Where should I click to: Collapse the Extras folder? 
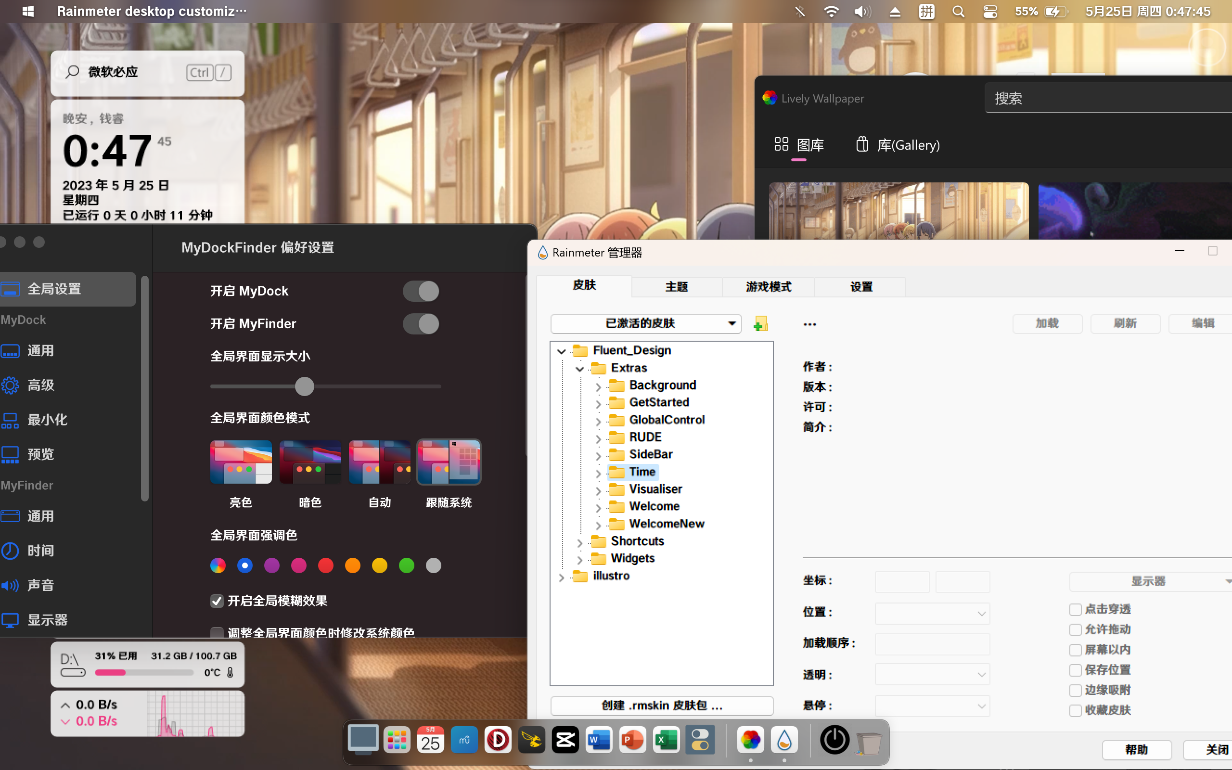coord(580,368)
